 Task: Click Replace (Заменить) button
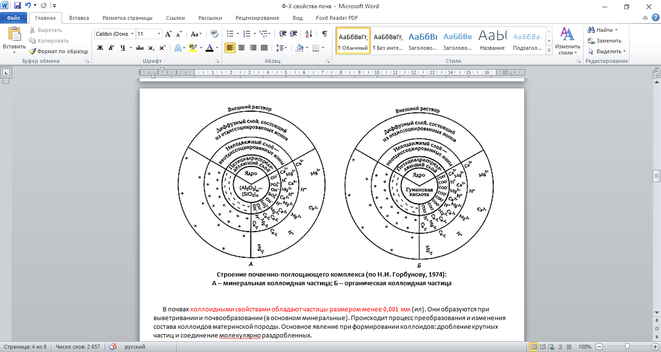(x=604, y=41)
